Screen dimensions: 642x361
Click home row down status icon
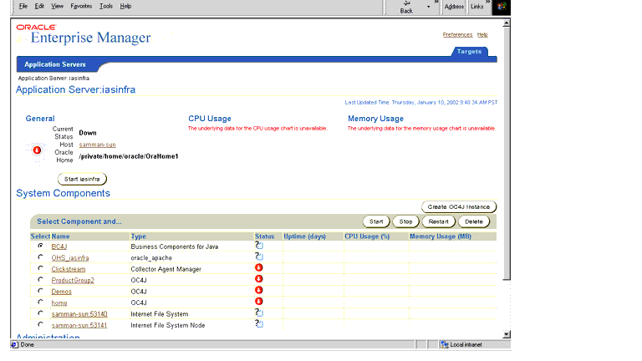pyautogui.click(x=259, y=302)
